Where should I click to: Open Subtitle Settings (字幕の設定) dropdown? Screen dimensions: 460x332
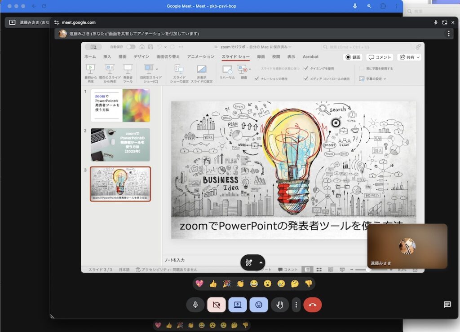(372, 79)
